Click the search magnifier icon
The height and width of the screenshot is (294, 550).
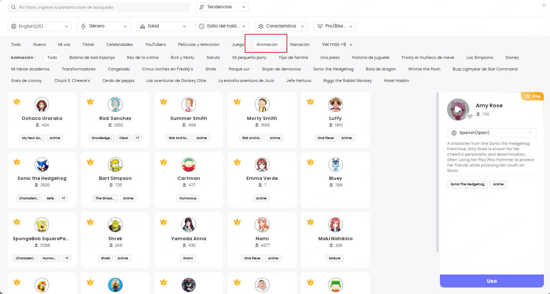(x=14, y=7)
